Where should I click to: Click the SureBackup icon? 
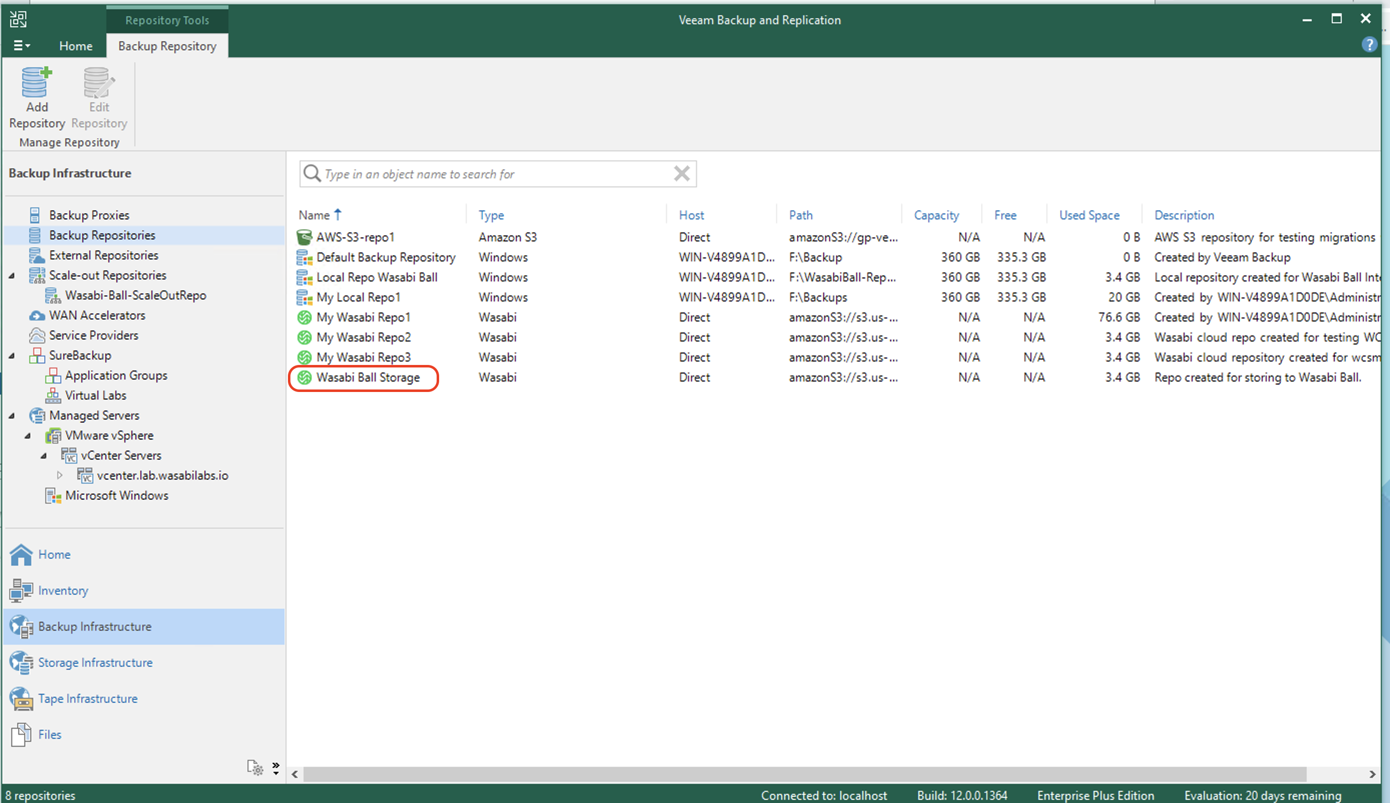[x=37, y=355]
